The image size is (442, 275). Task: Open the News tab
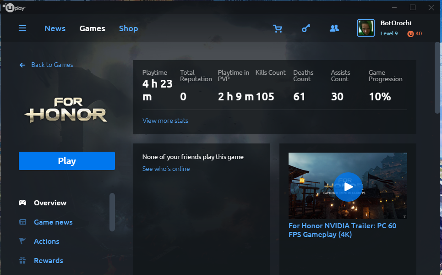(55, 28)
